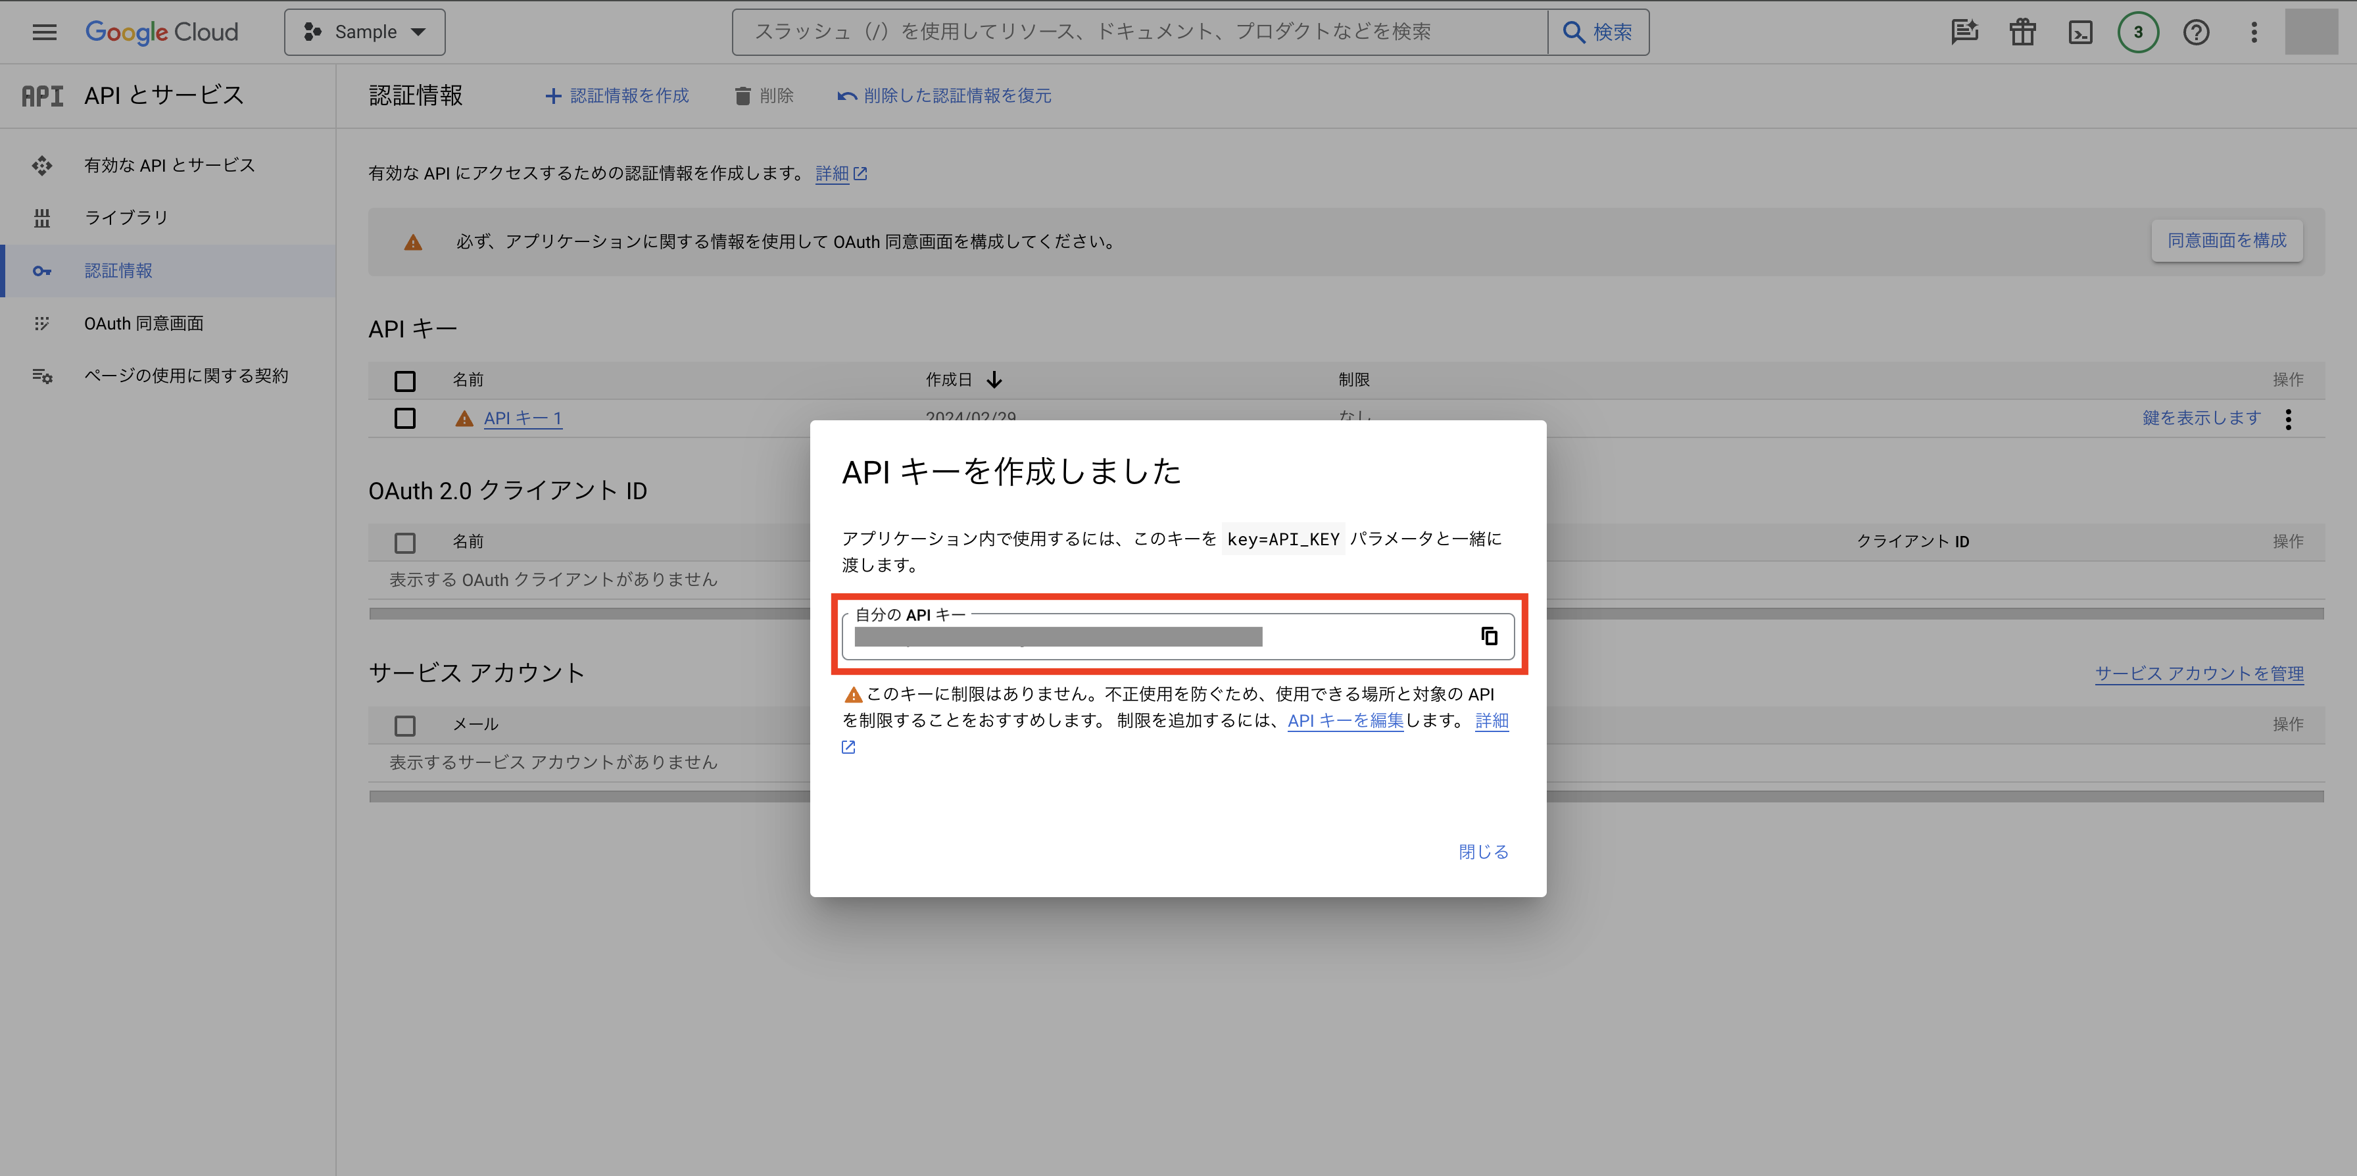Select OAuth 同意画面 in the sidebar

[x=143, y=323]
